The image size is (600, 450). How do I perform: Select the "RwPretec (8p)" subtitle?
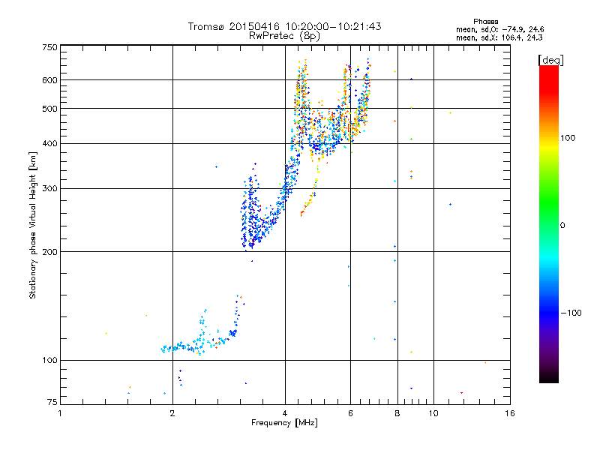pos(284,36)
